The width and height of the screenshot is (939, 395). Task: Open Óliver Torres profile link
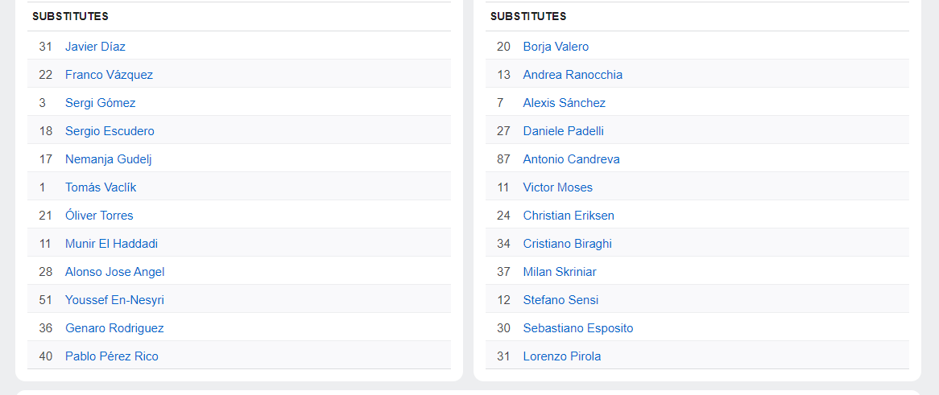(x=99, y=216)
